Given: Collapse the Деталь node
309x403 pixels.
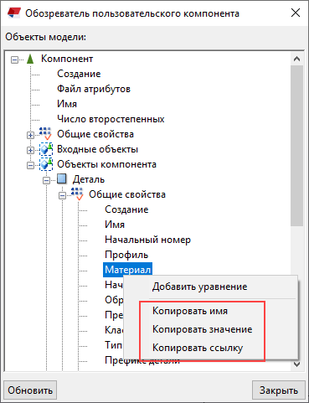Looking at the screenshot, I should pyautogui.click(x=46, y=180).
